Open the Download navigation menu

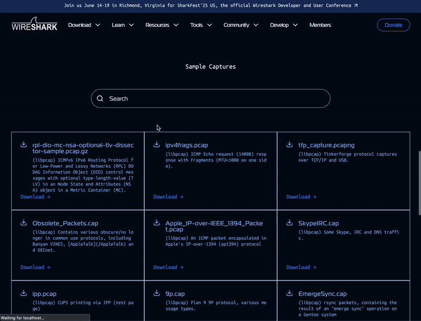84,25
